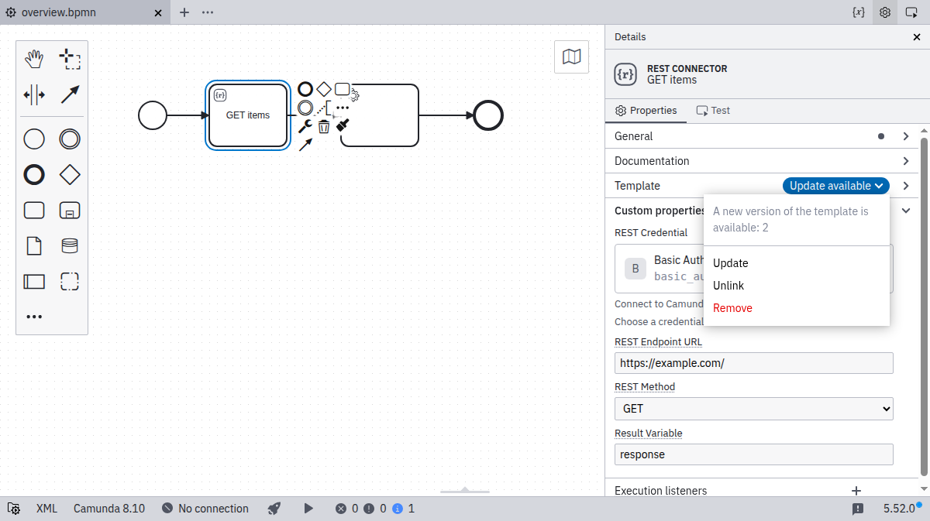
Task: Add an execution listener with plus
Action: (856, 491)
